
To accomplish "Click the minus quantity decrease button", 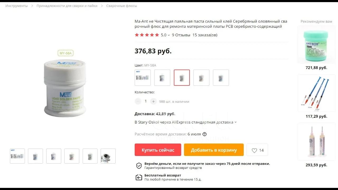I will [138, 101].
